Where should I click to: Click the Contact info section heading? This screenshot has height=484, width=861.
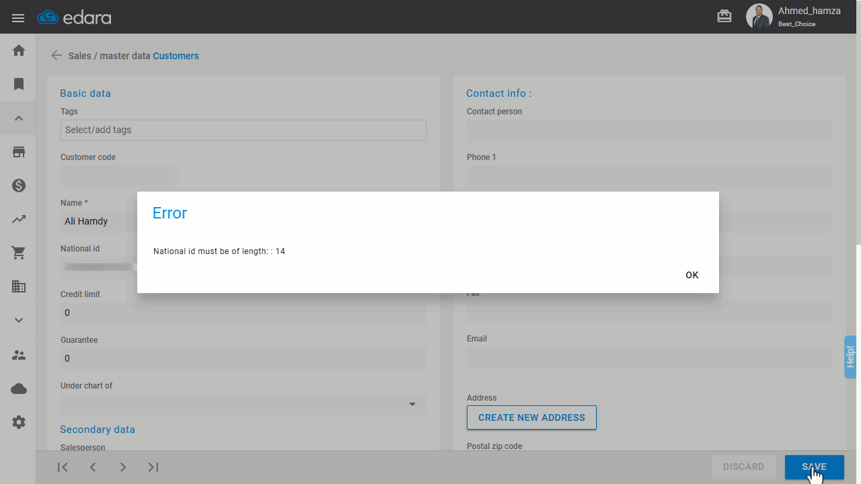pos(498,93)
